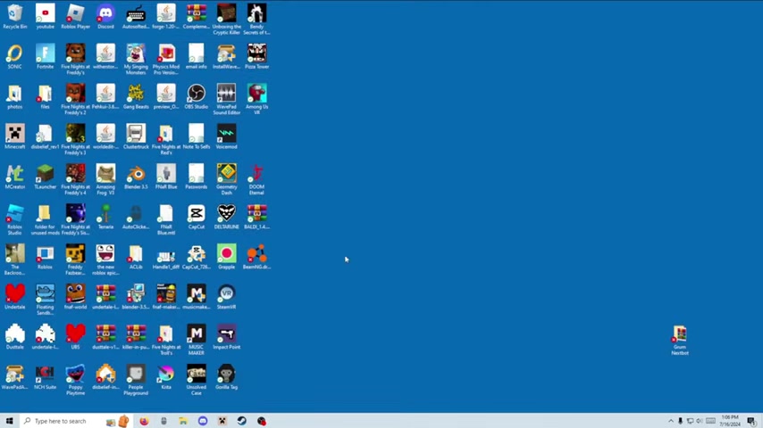Image resolution: width=763 pixels, height=428 pixels.
Task: Select the Discord desktop icon
Action: pos(105,14)
